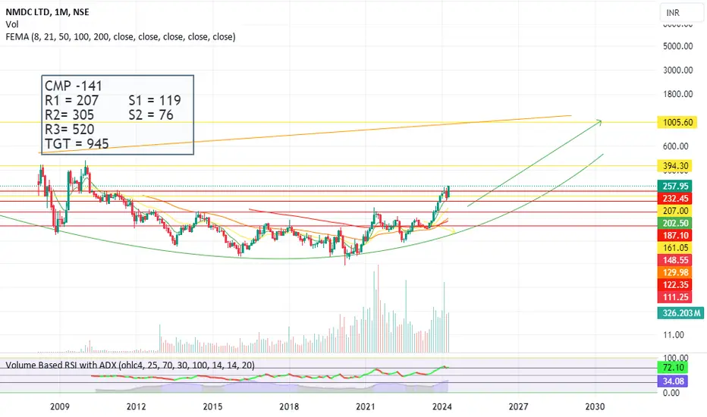Image resolution: width=707 pixels, height=417 pixels.
Task: Click the 5000.00 price scale value
Action: click(x=677, y=46)
